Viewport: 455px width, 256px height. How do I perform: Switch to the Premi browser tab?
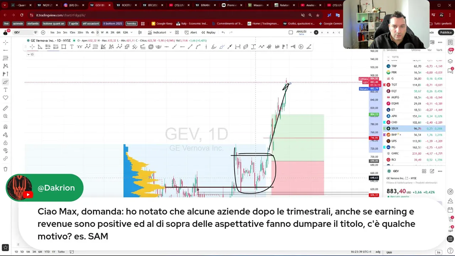[x=231, y=5]
